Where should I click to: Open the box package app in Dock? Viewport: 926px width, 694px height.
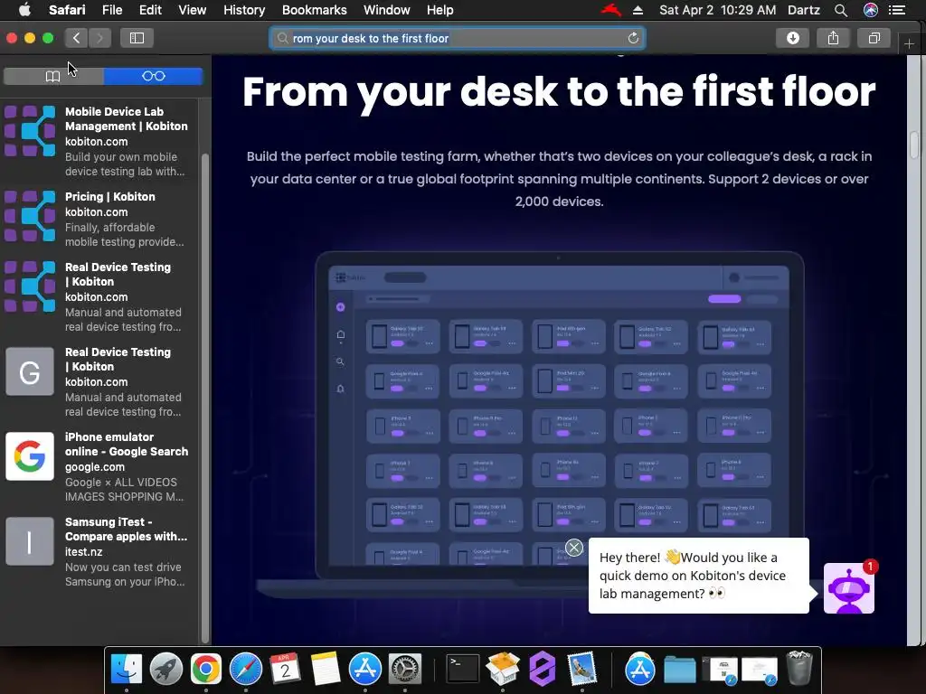(x=503, y=669)
